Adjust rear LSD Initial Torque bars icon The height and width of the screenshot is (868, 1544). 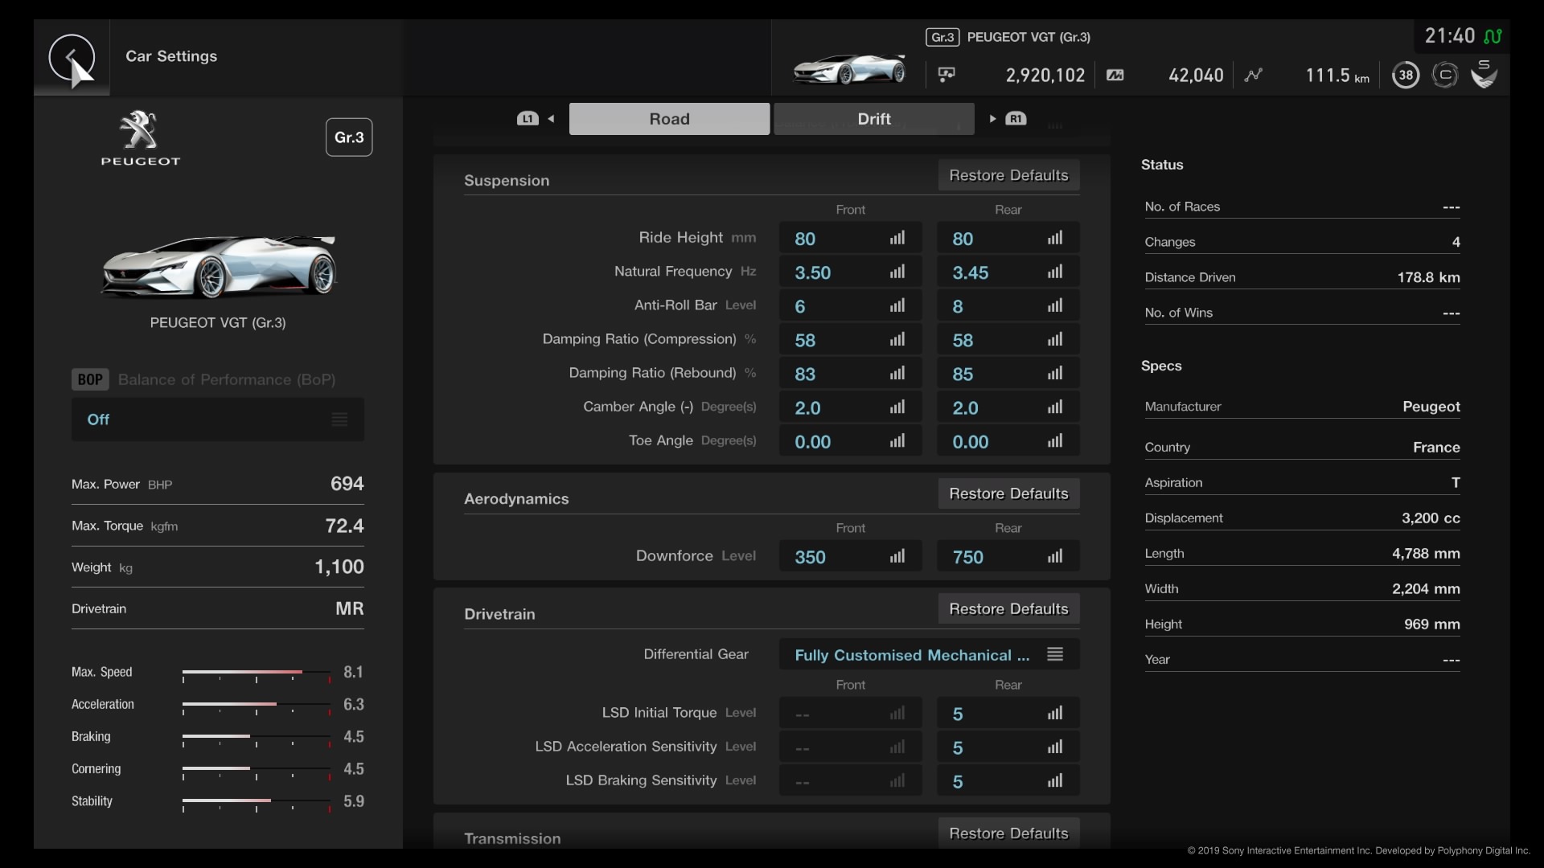(1055, 713)
